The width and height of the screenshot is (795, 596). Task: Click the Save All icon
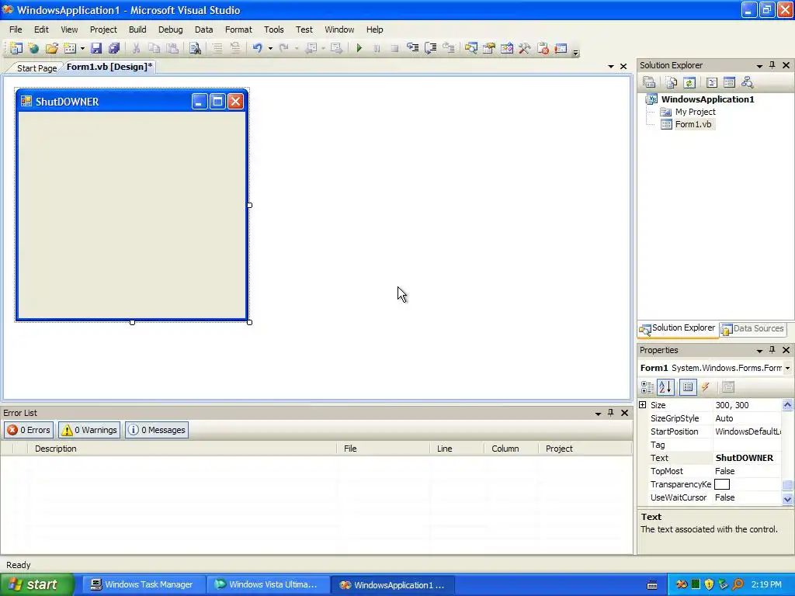coord(114,48)
